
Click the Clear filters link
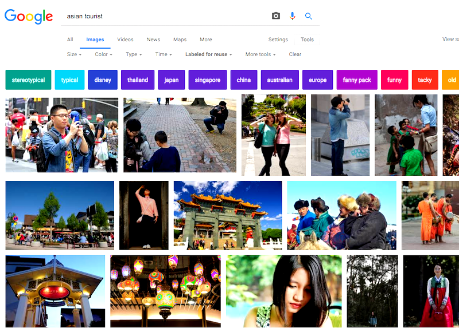(295, 54)
